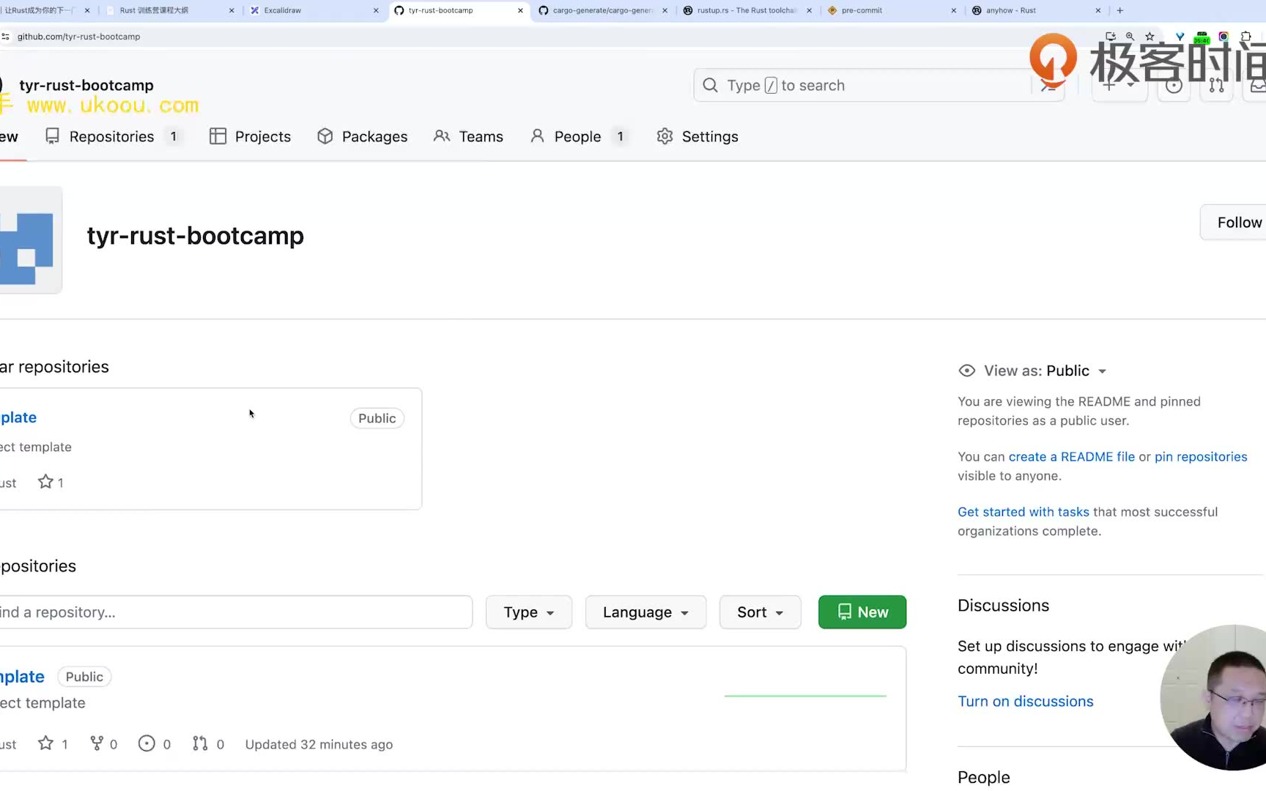Click the site info icon in address bar
Image resolution: width=1266 pixels, height=791 pixels.
click(6, 37)
